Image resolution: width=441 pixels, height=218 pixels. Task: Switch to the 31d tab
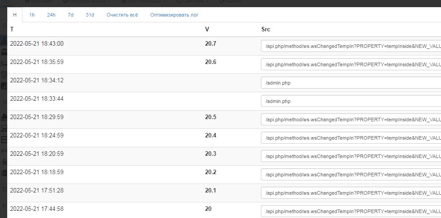(x=90, y=15)
